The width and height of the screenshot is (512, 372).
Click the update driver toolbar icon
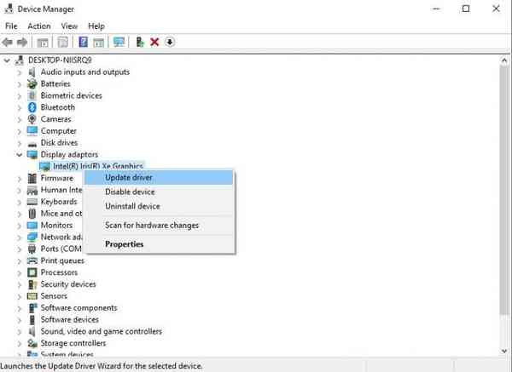pos(140,42)
